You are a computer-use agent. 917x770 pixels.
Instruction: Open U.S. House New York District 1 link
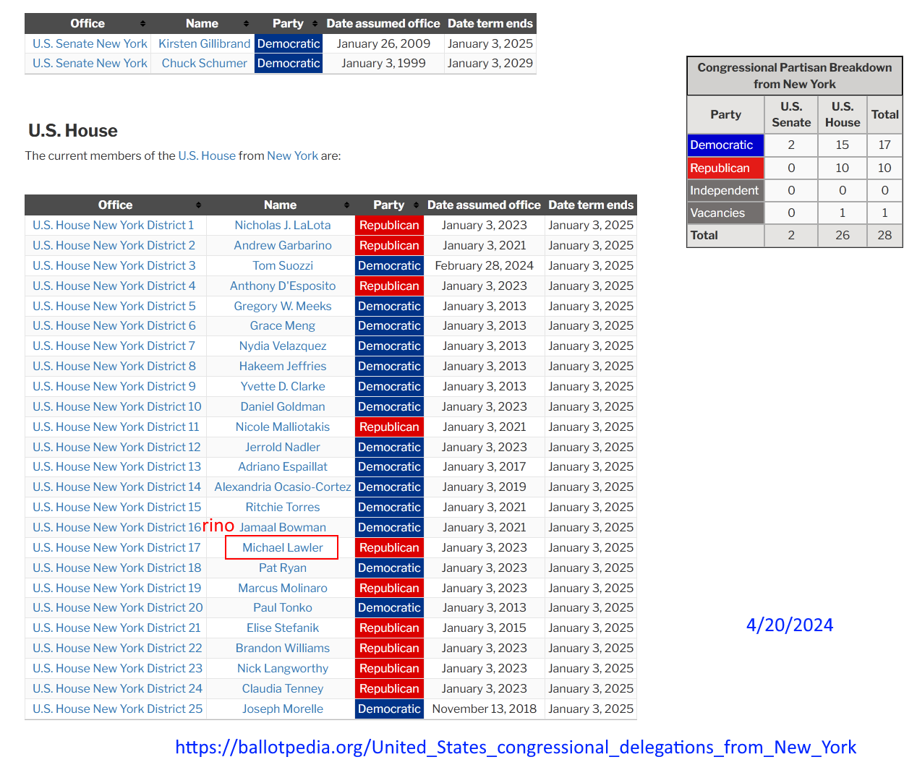(x=114, y=226)
